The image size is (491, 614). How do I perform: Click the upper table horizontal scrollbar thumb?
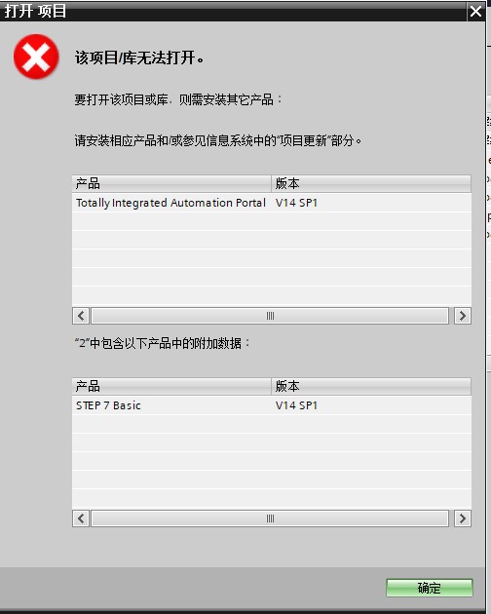pyautogui.click(x=270, y=316)
